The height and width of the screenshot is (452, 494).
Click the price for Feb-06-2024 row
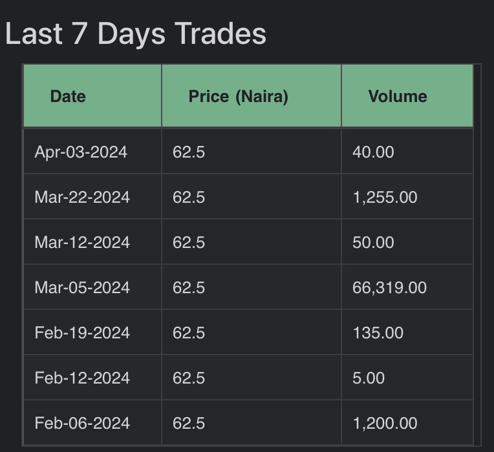[189, 423]
